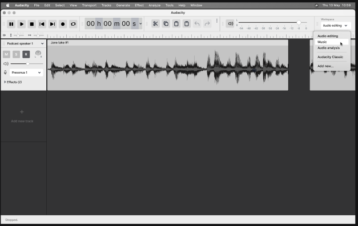Start playback with the Play button
Image resolution: width=358 pixels, height=226 pixels.
pos(22,24)
